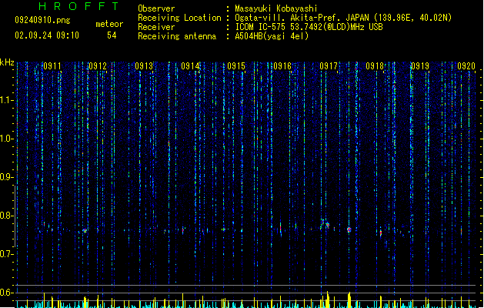Image resolution: width=484 pixels, height=308 pixels.
Task: Click the HROFFT title text
Action: coord(78,6)
